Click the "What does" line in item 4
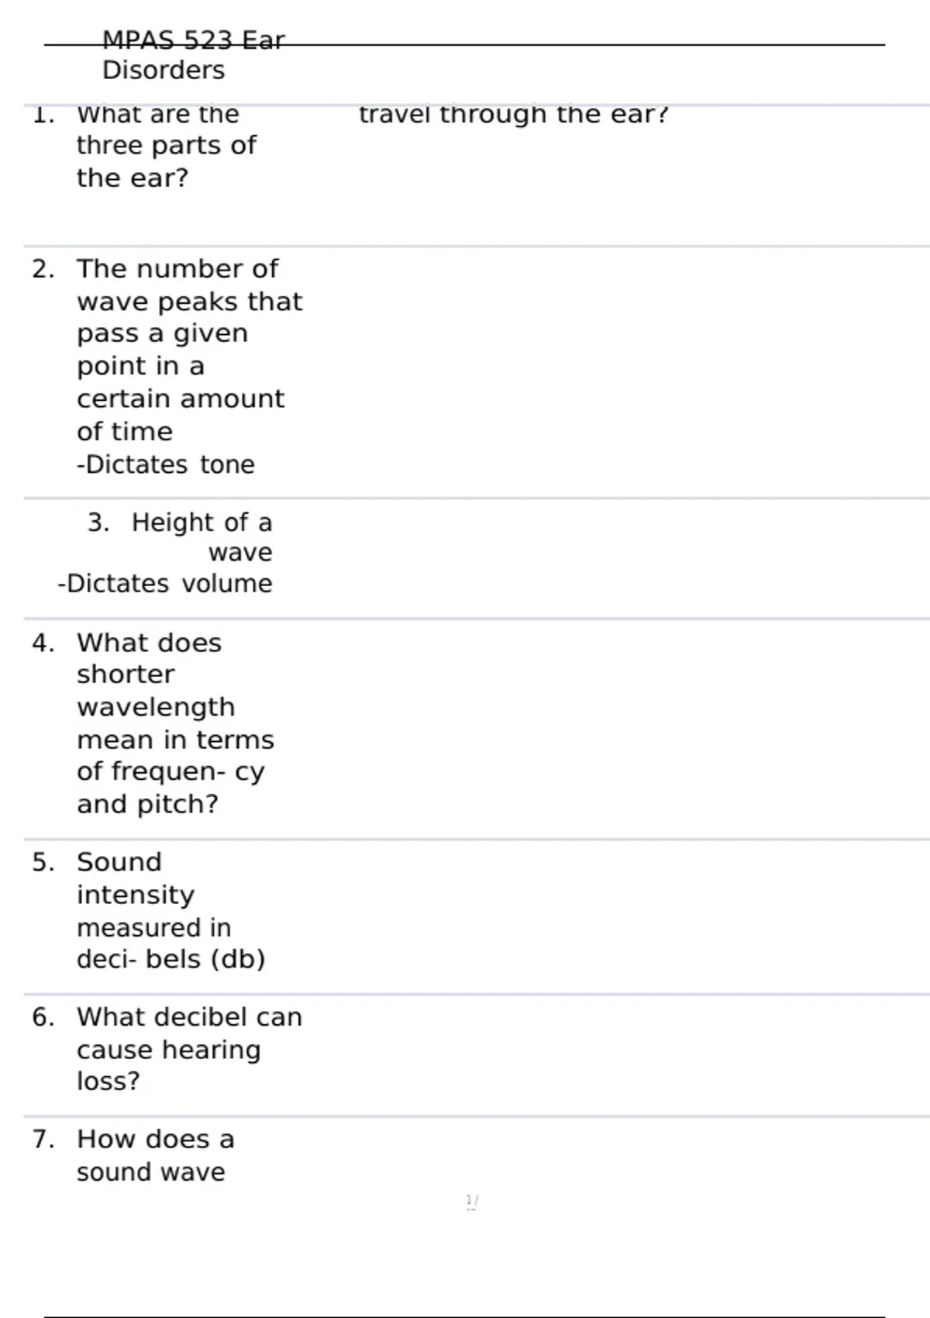This screenshot has height=1318, width=930. click(x=149, y=643)
